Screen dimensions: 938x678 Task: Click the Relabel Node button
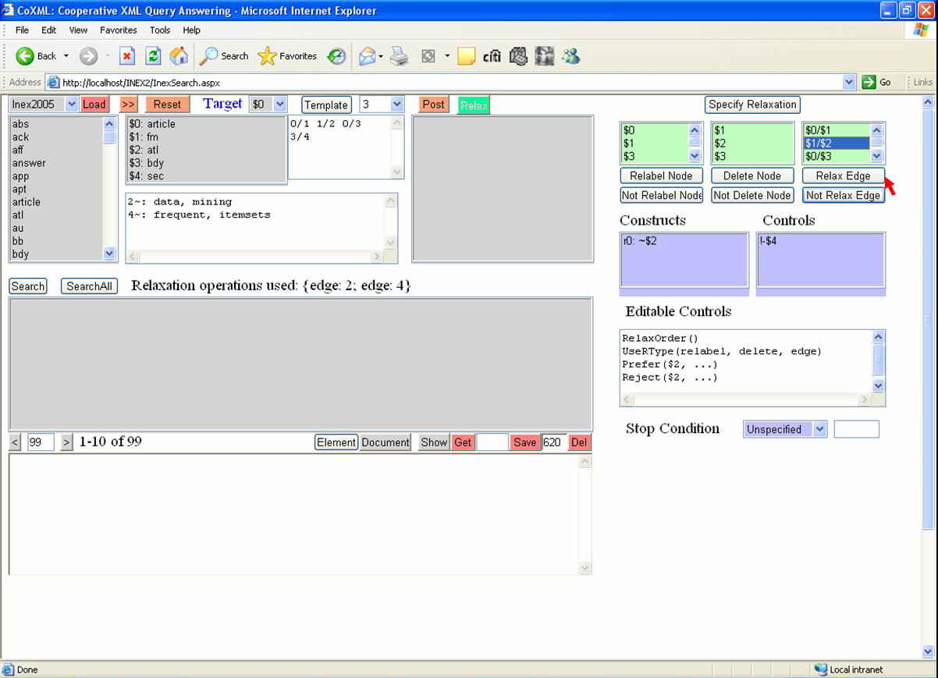tap(661, 176)
